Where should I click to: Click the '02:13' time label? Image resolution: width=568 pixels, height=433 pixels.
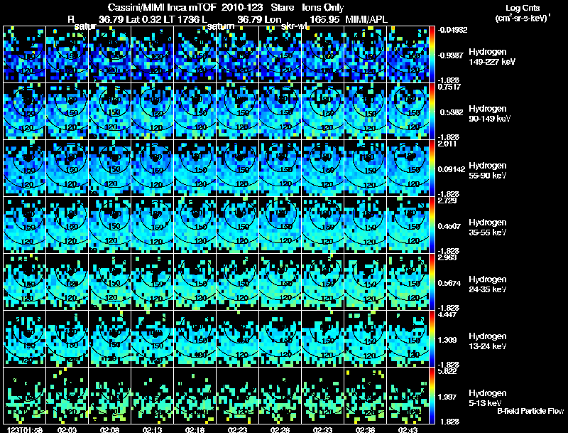pos(152,430)
